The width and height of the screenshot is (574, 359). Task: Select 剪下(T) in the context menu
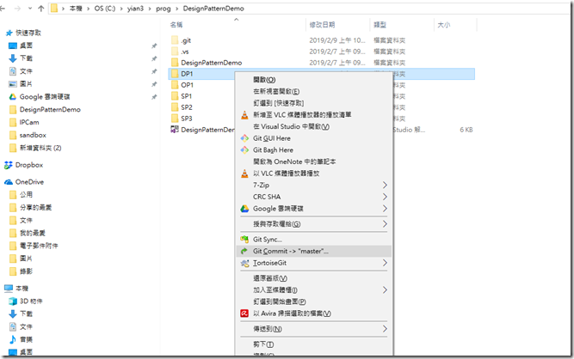[x=314, y=344]
